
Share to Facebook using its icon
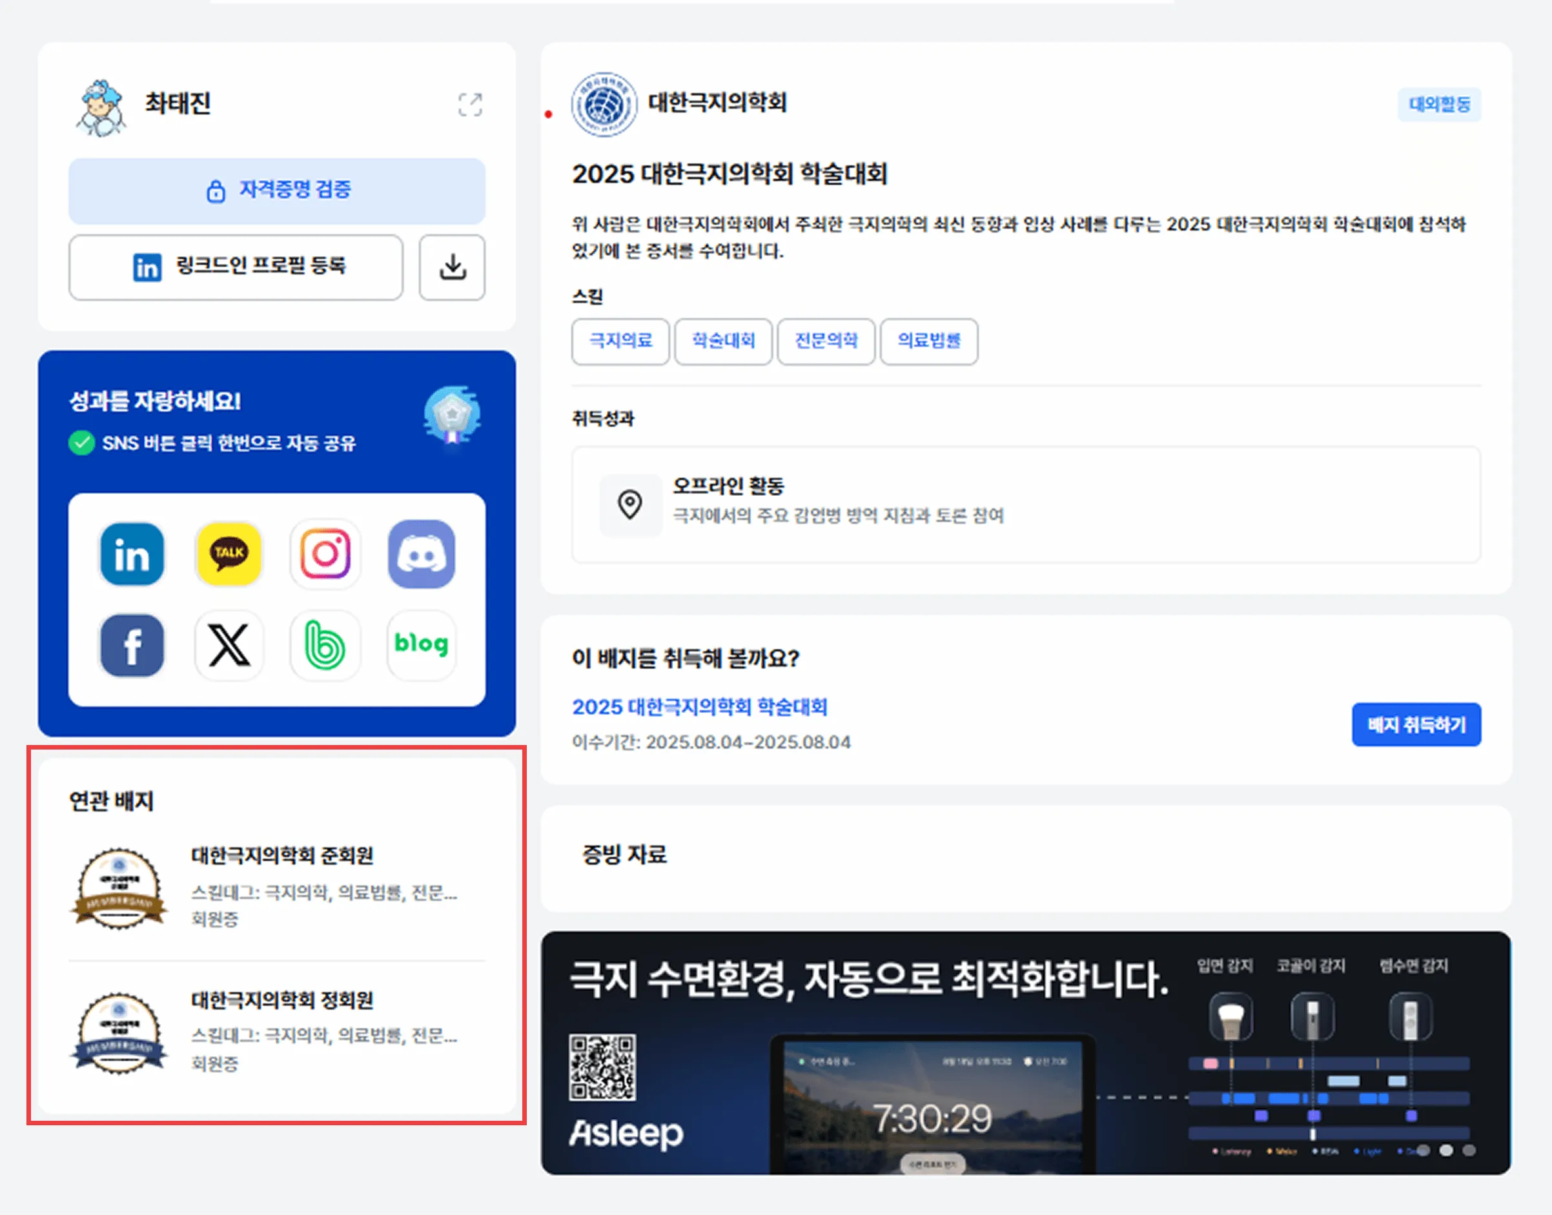tap(132, 645)
